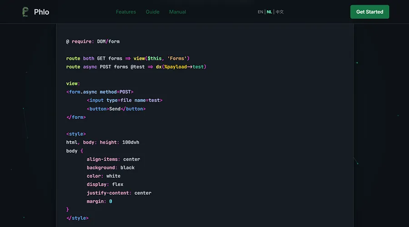Open the Manual page
409x227 pixels.
[178, 12]
